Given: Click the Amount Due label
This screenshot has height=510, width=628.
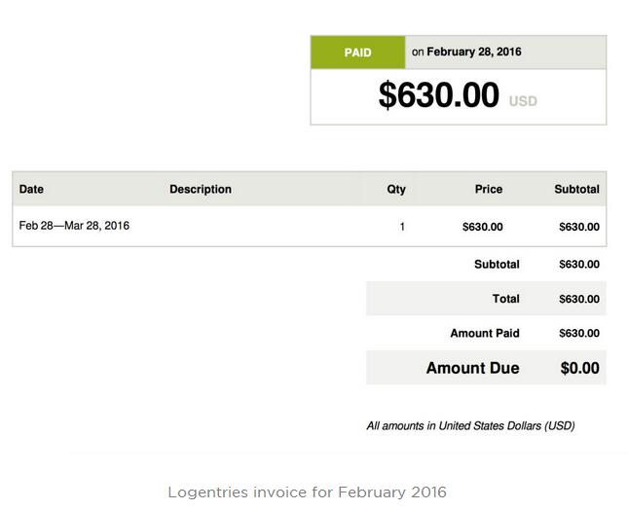Looking at the screenshot, I should click(472, 368).
